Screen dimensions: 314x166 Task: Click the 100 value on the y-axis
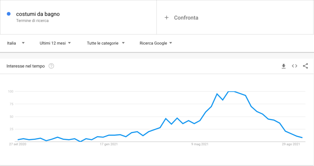coord(10,91)
